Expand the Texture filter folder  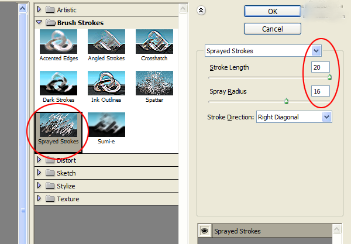(39, 198)
